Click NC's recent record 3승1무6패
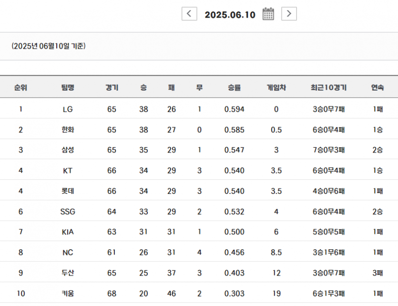398x306 pixels. click(x=329, y=253)
